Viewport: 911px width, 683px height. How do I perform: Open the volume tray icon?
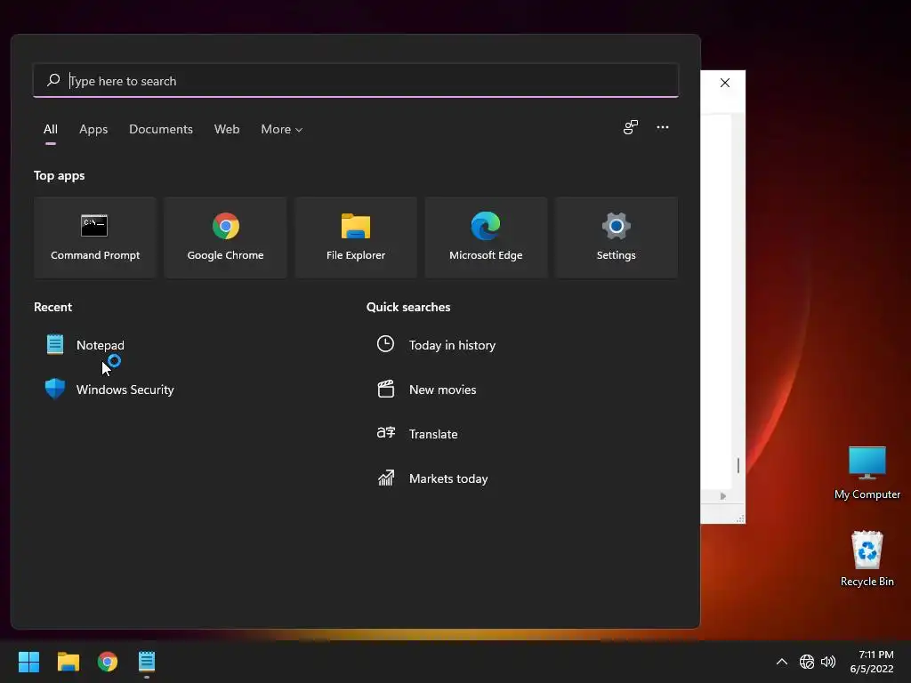[x=828, y=662]
